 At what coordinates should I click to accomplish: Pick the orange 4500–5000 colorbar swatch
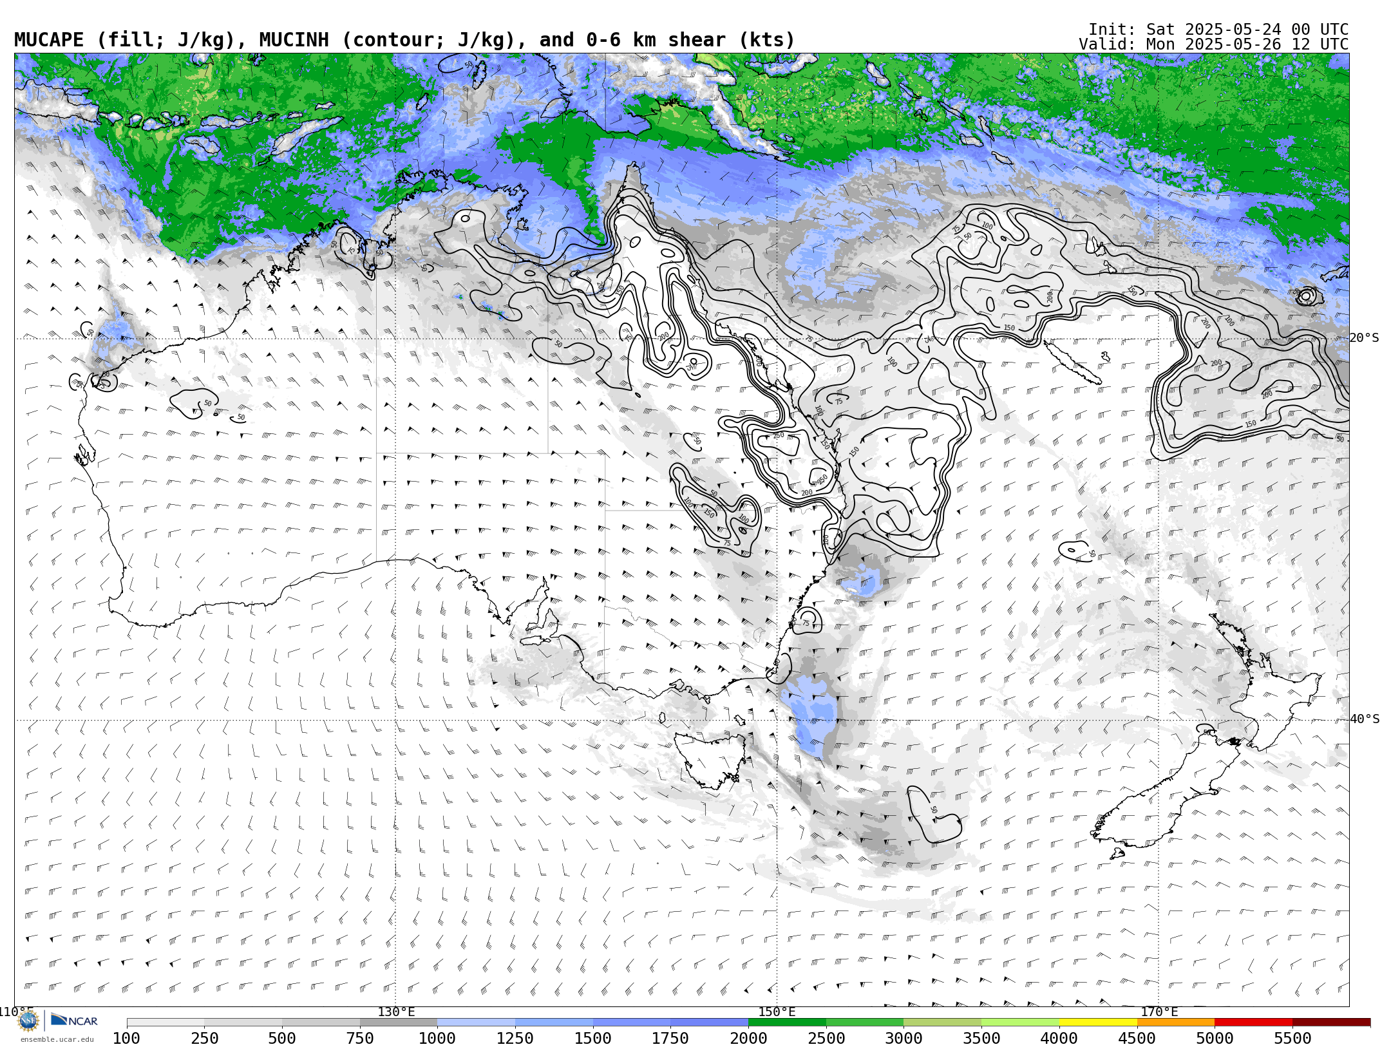click(x=1176, y=1023)
